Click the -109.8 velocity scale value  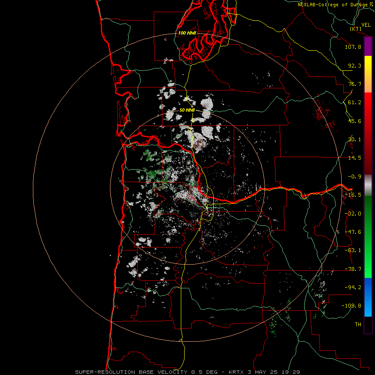click(351, 306)
